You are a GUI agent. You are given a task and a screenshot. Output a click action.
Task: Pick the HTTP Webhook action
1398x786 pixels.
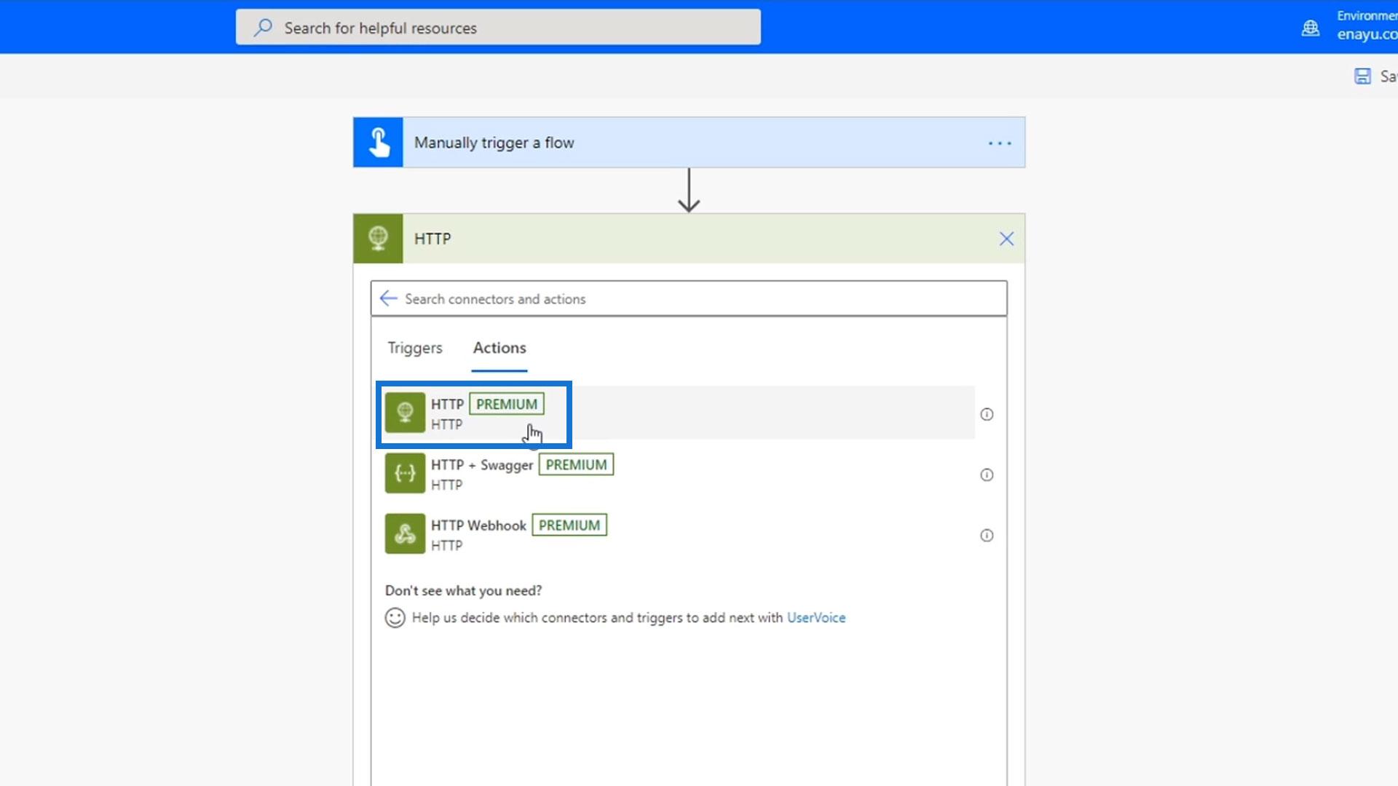[478, 526]
